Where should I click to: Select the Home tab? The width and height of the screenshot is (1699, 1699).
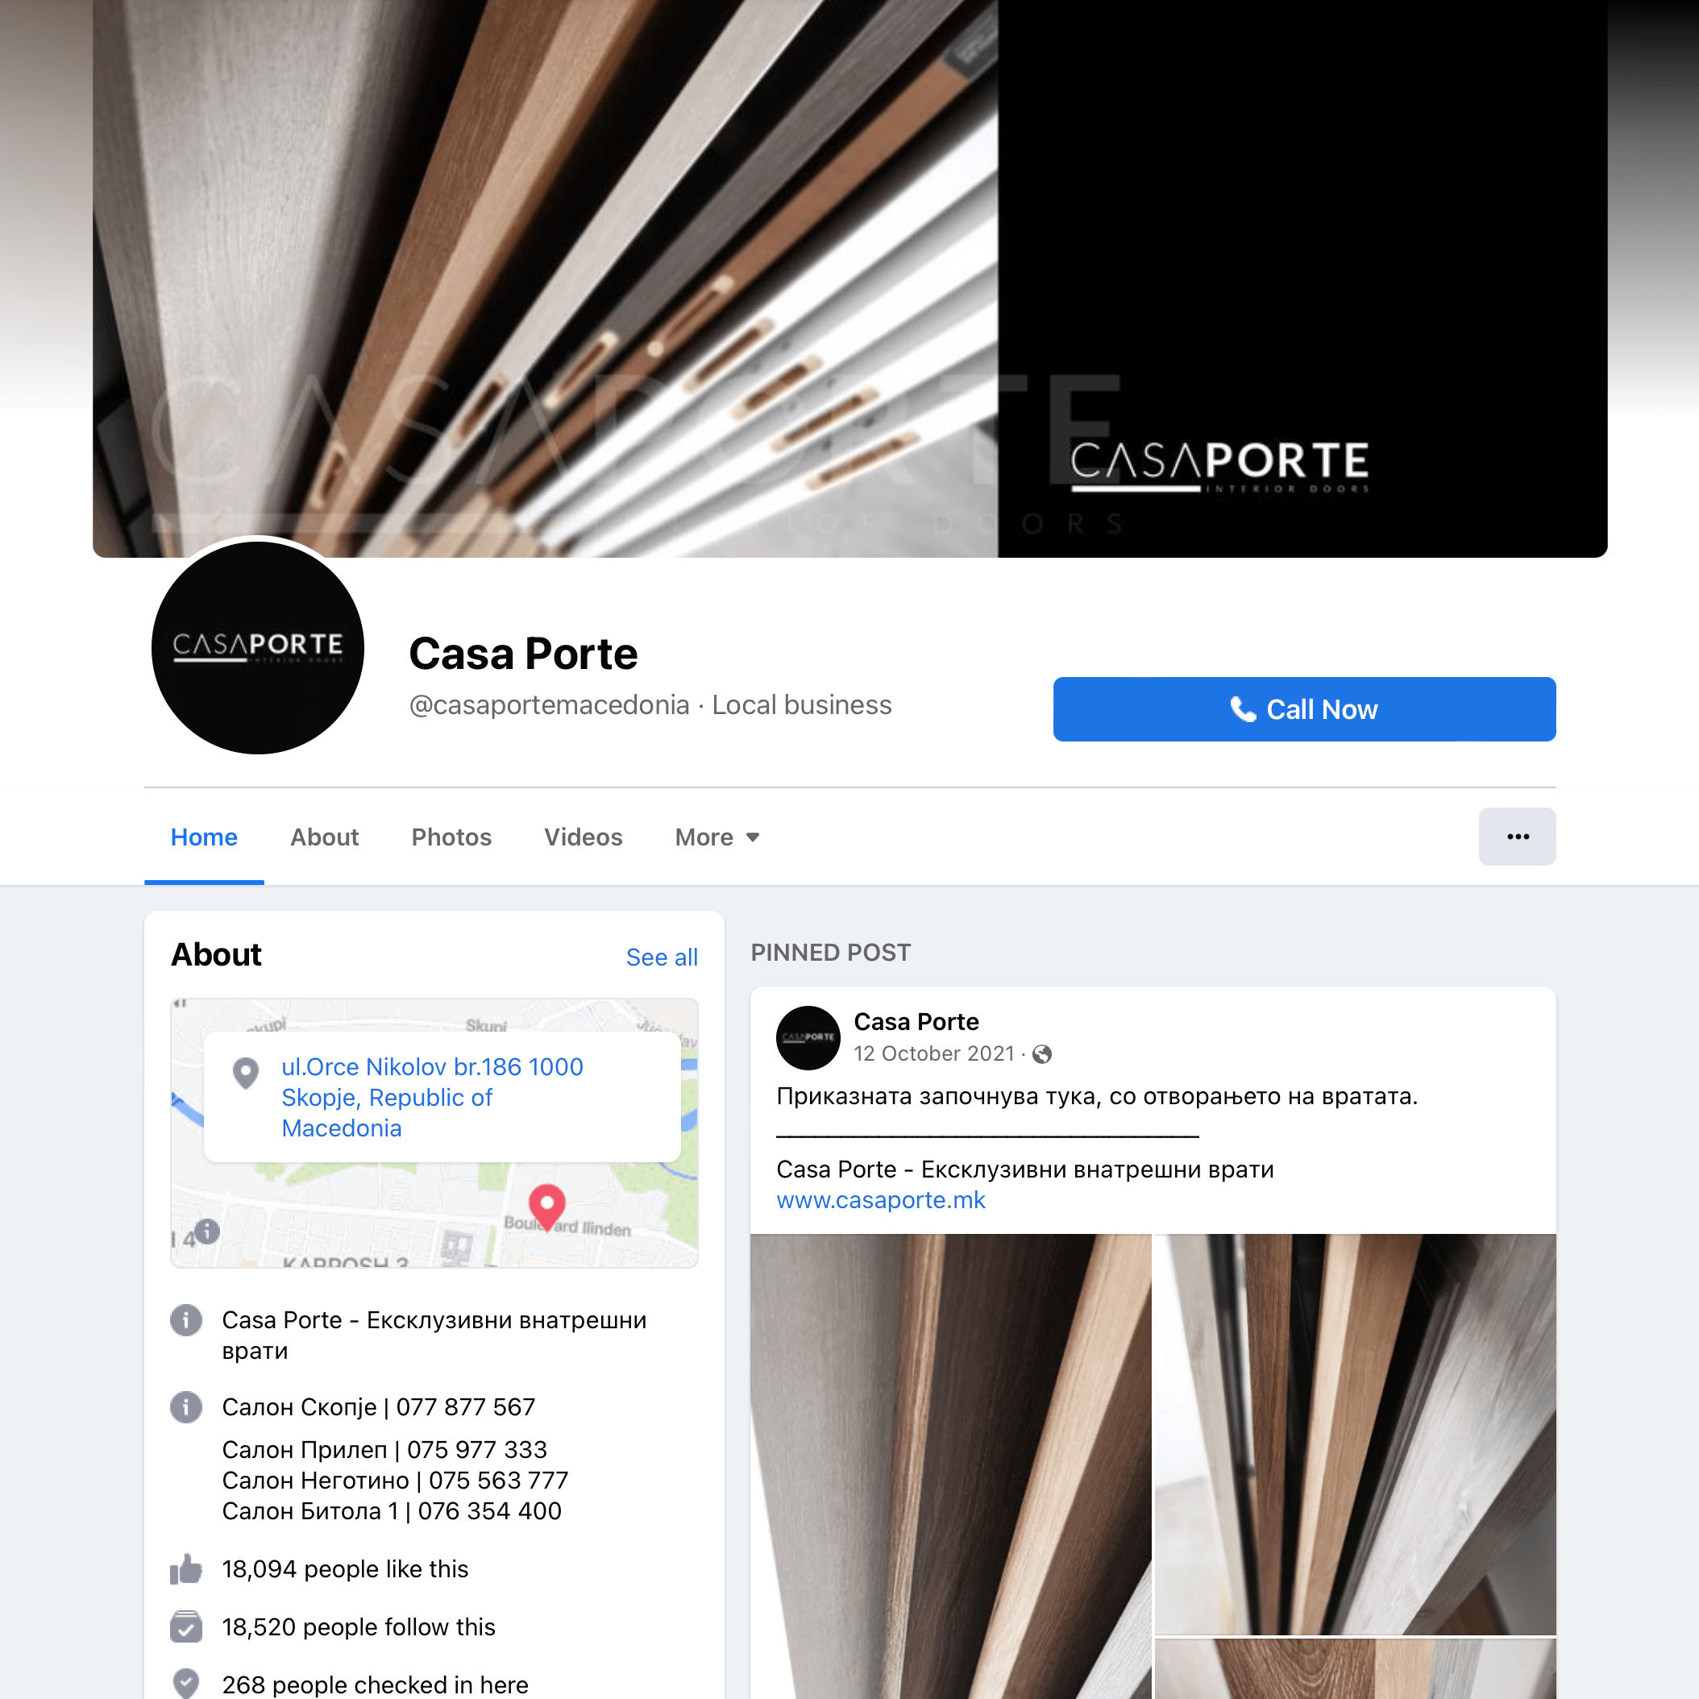point(204,837)
